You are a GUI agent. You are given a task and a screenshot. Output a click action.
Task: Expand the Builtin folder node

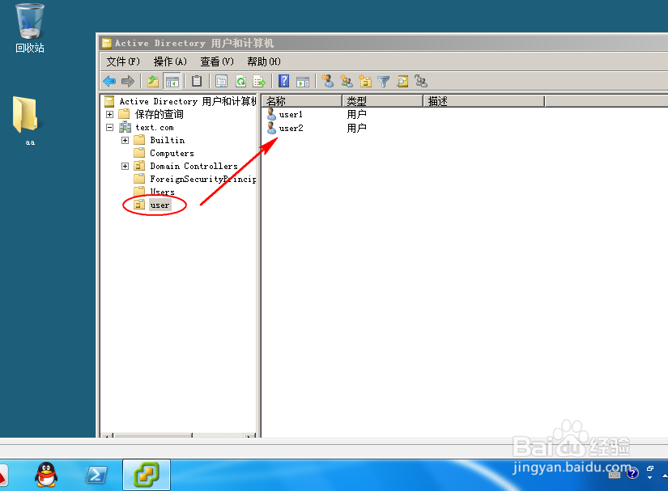[125, 141]
